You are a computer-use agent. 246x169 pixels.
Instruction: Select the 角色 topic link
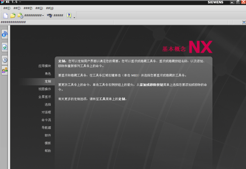48,73
